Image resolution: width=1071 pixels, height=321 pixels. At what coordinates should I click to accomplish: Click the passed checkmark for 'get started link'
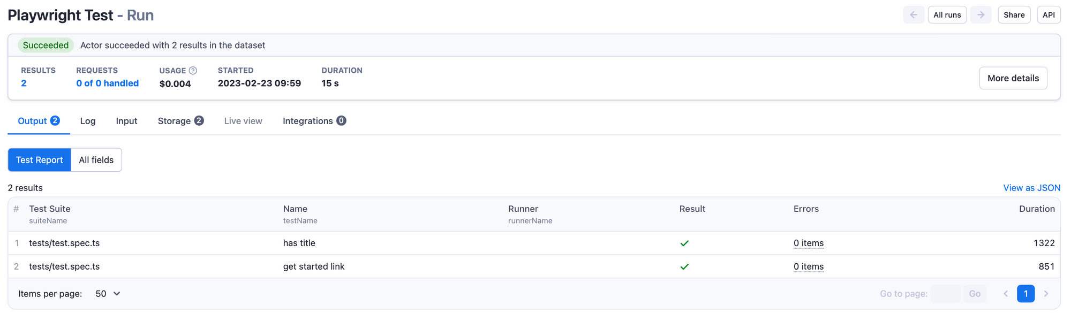point(684,266)
